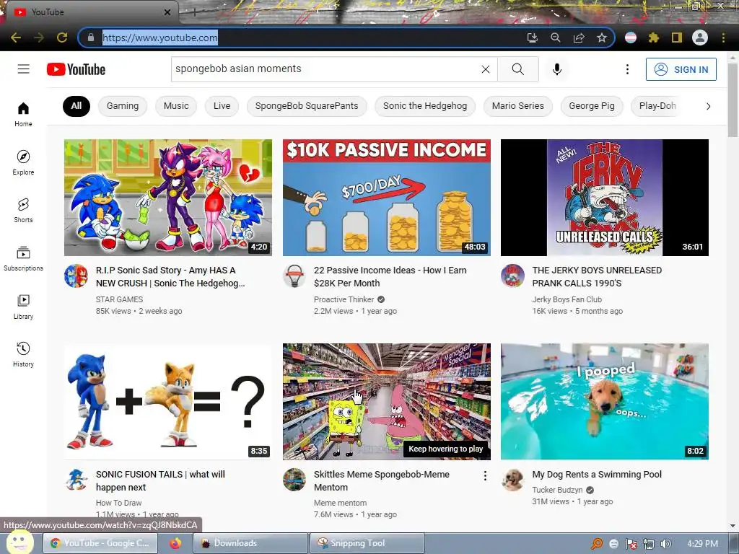Open Explore in sidebar
739x554 pixels.
click(x=23, y=163)
